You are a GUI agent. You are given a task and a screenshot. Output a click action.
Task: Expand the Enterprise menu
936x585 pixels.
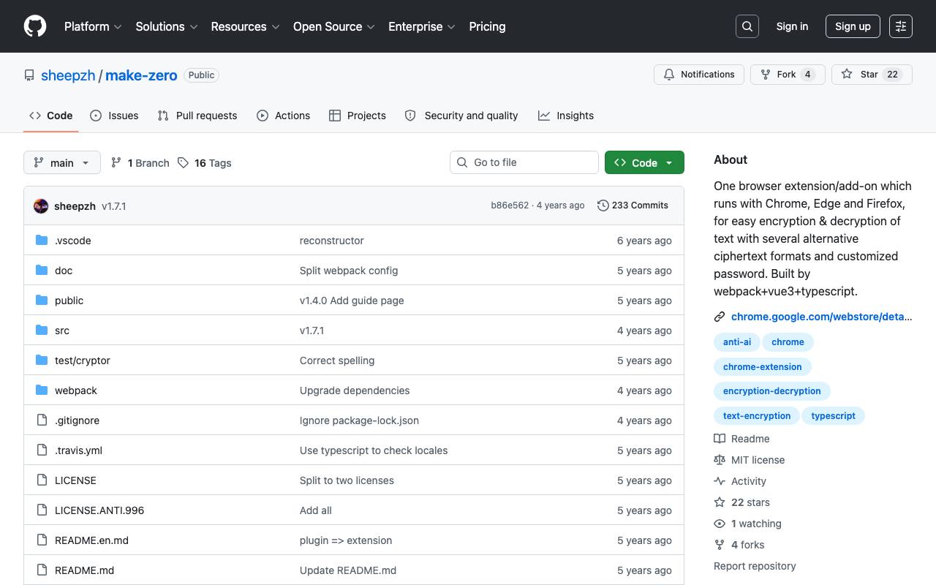pos(422,26)
